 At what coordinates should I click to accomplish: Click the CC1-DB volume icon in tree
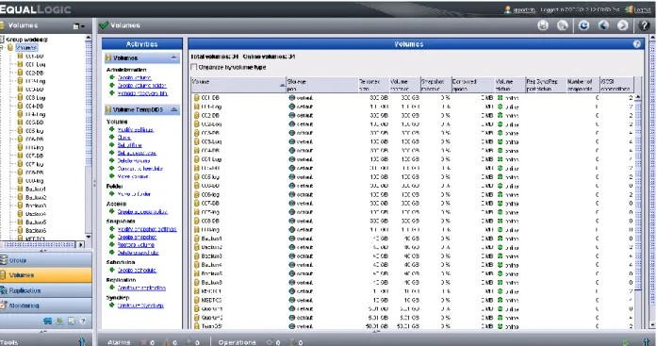20,57
